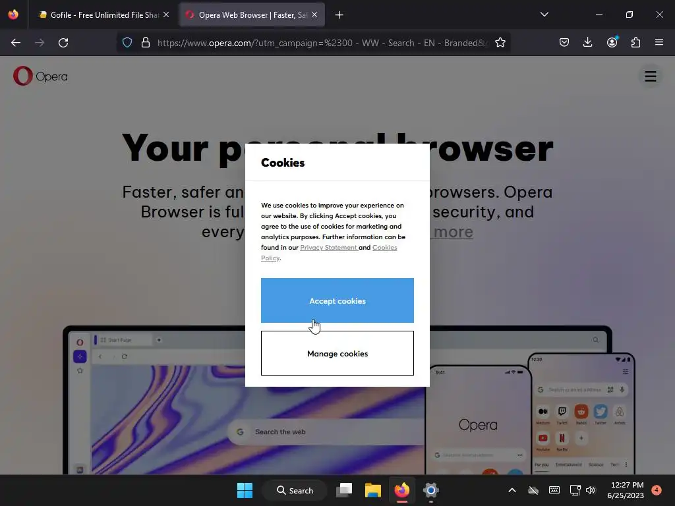Click the Opera logo in page header
The height and width of the screenshot is (506, 675).
point(40,76)
